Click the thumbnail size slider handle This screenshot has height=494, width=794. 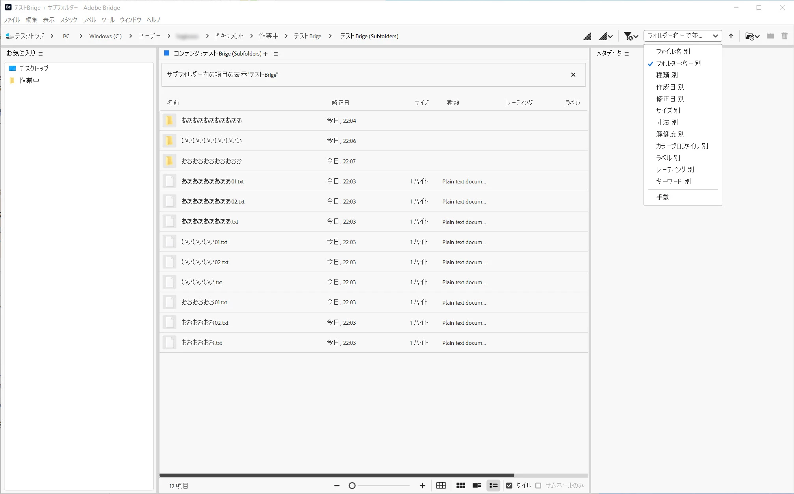pyautogui.click(x=352, y=485)
